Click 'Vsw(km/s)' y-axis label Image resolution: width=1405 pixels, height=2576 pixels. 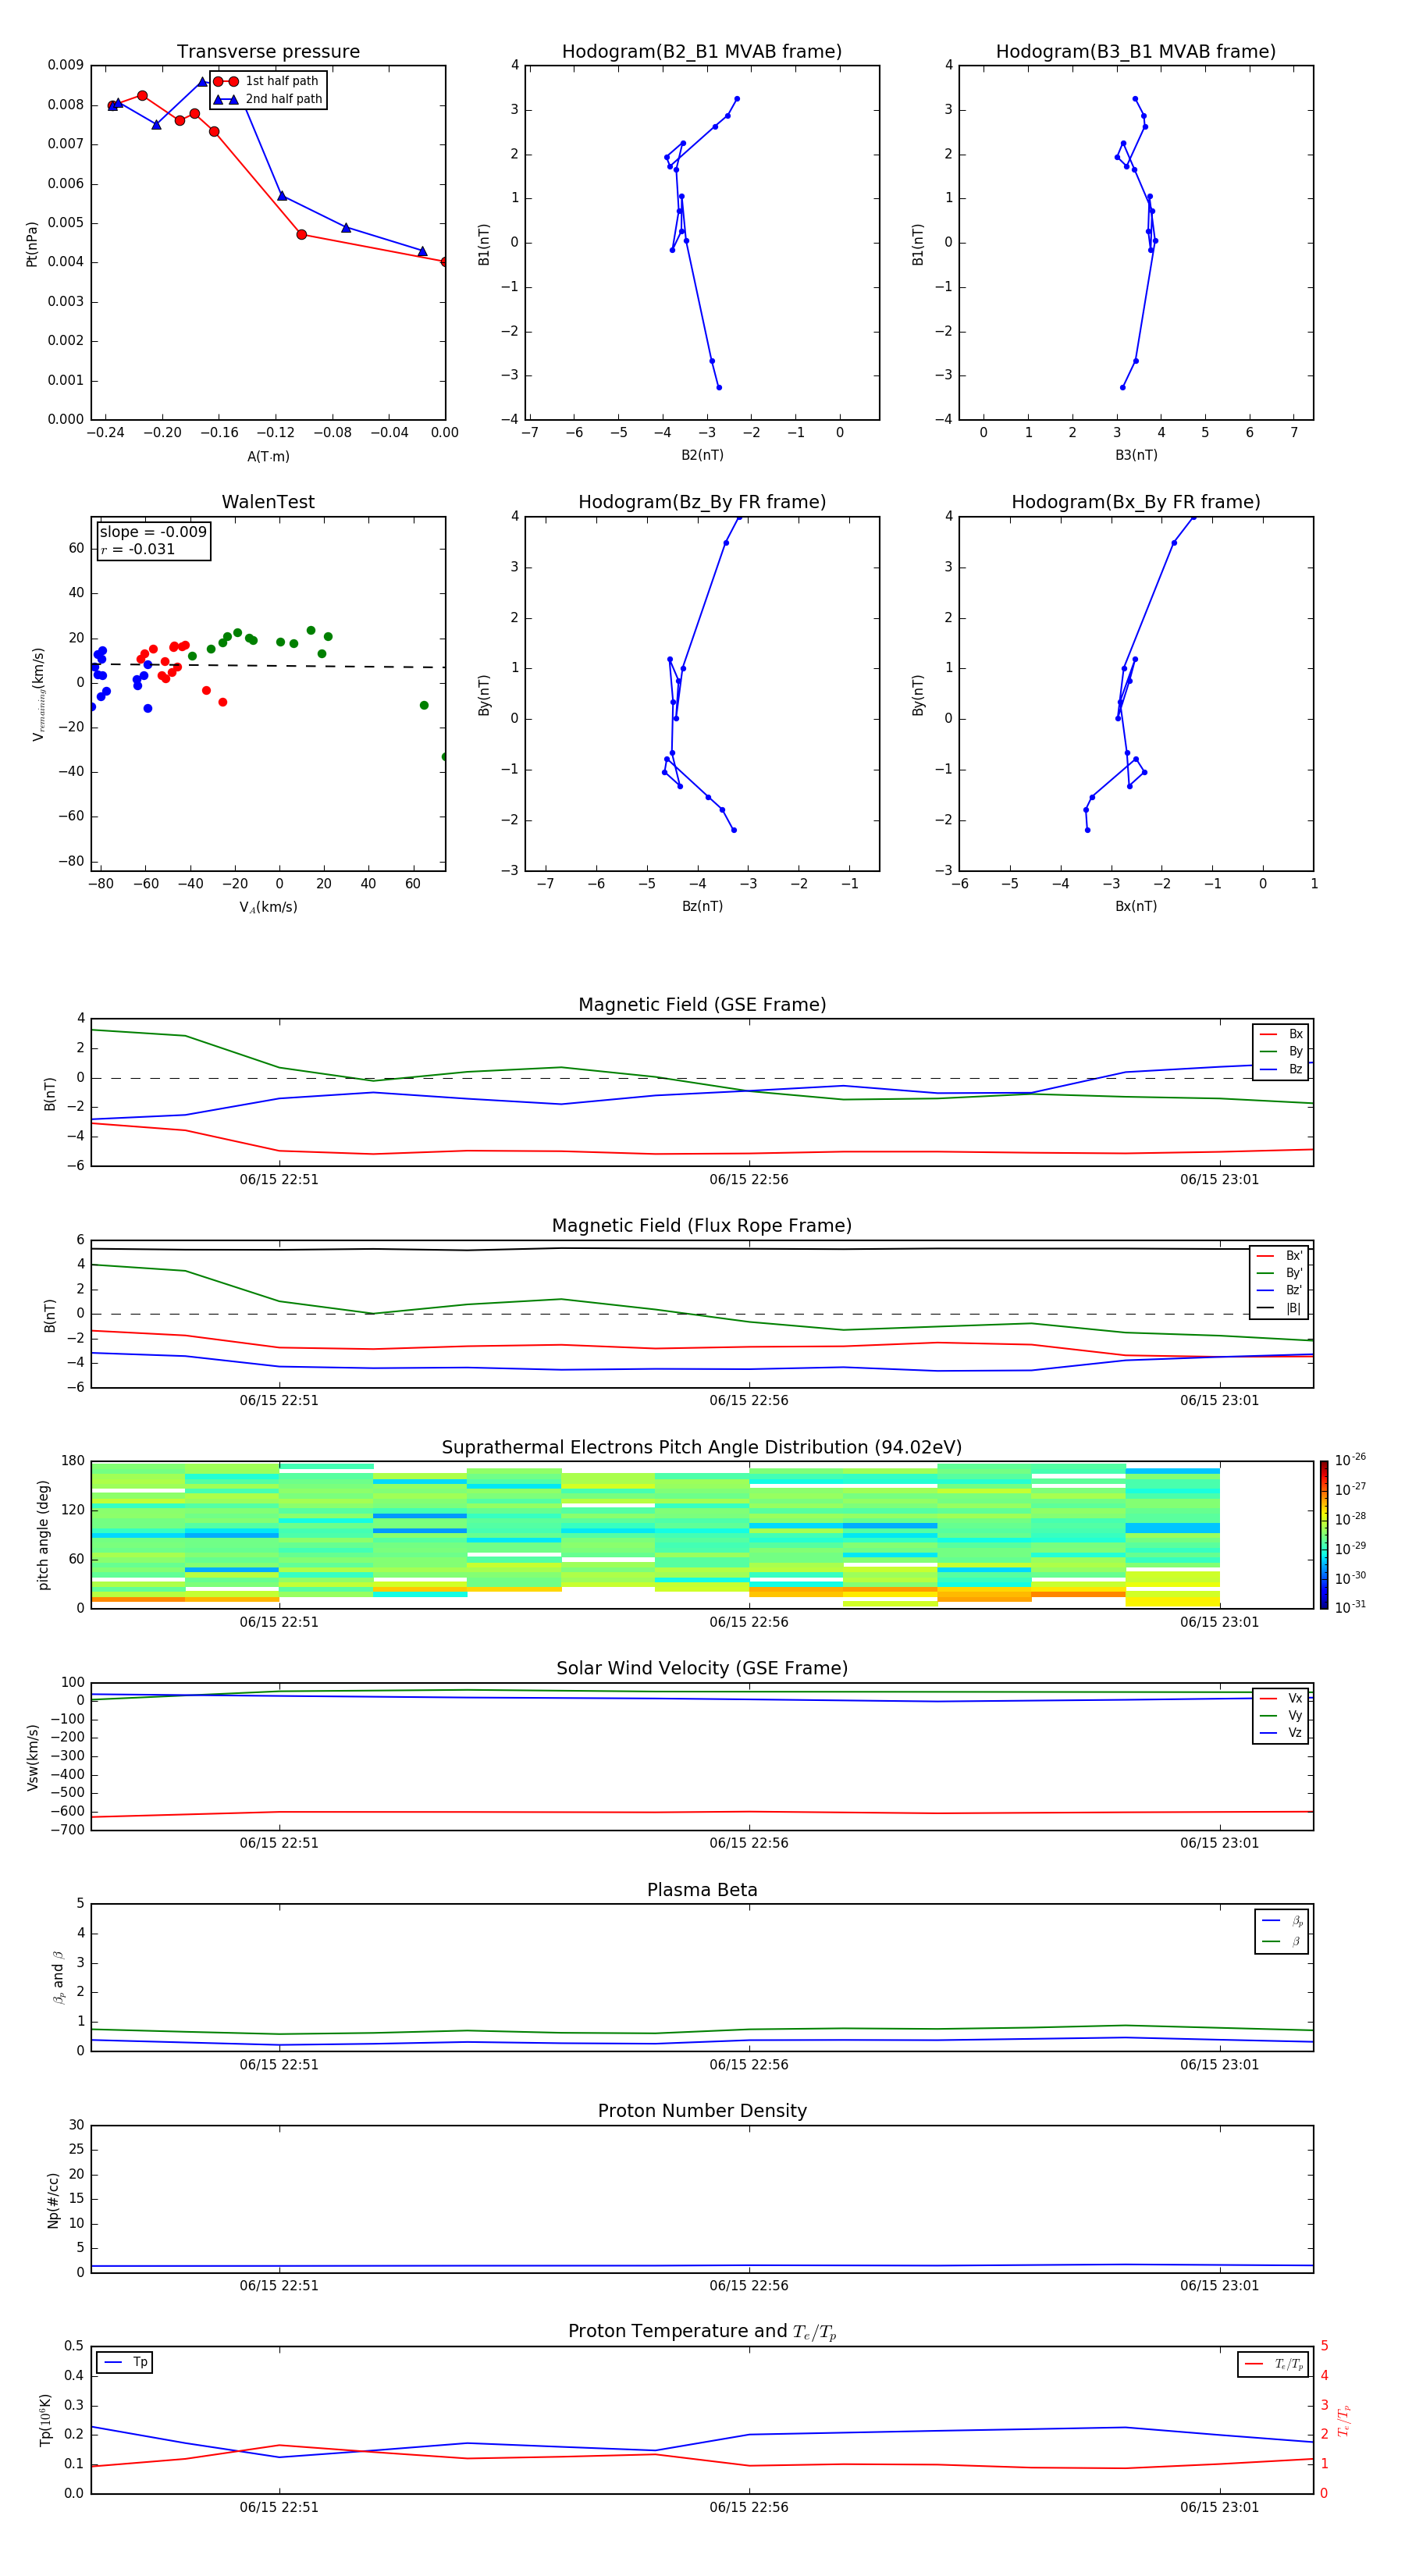[32, 1757]
